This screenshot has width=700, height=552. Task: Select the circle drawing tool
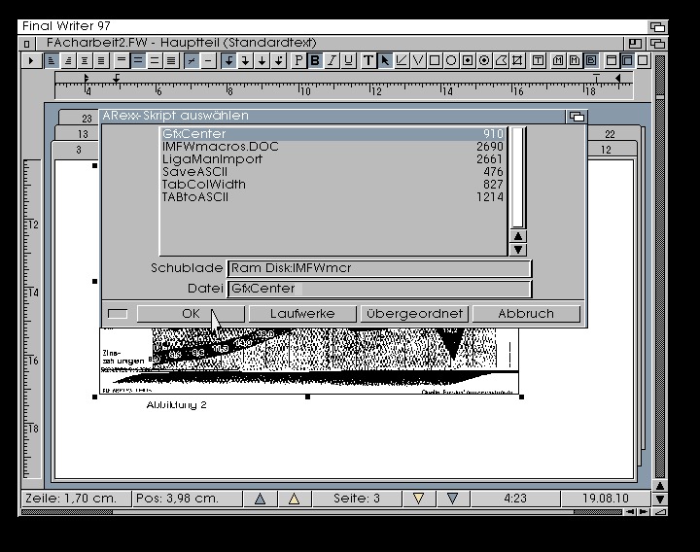(451, 60)
